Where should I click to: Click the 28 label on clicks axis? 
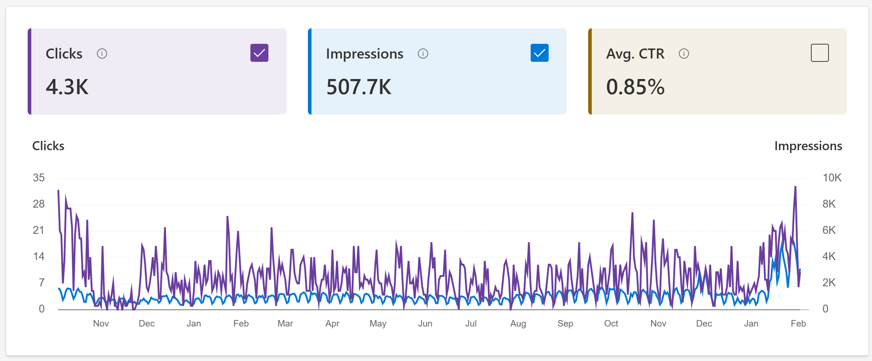tap(39, 204)
